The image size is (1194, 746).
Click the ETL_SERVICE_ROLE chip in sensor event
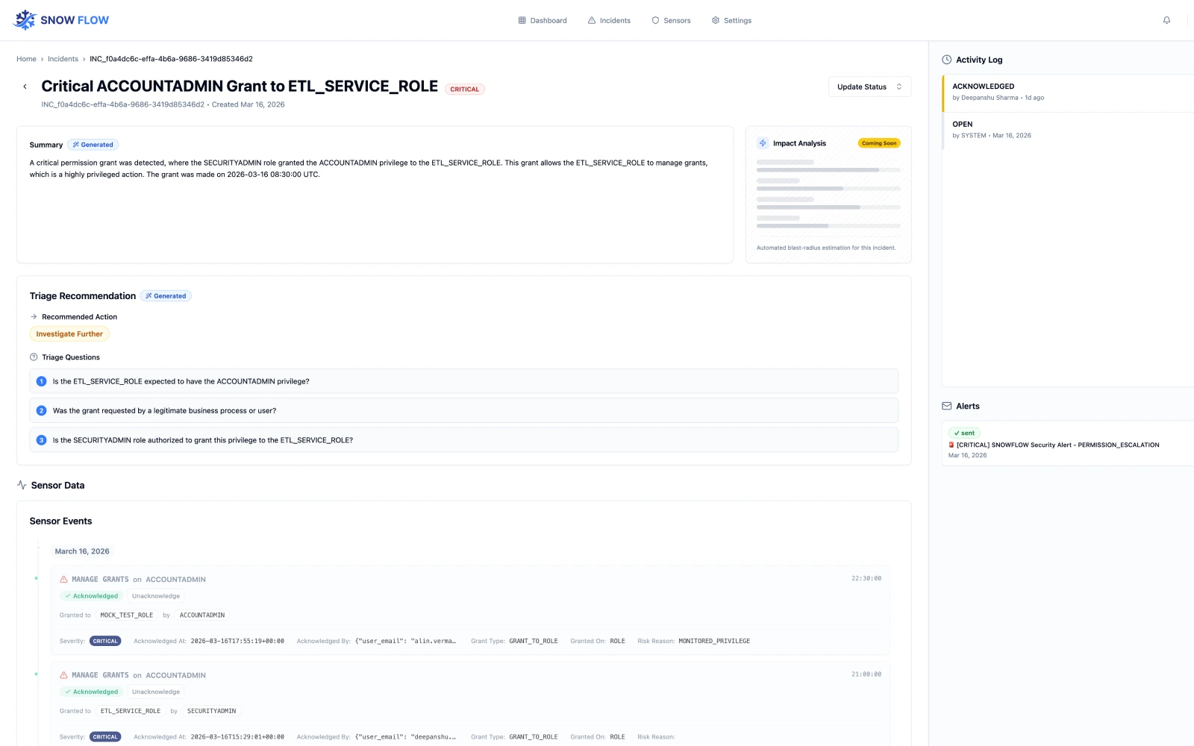(131, 711)
